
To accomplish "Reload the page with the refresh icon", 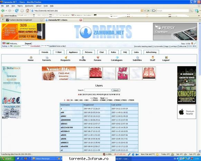I will click(x=17, y=10).
